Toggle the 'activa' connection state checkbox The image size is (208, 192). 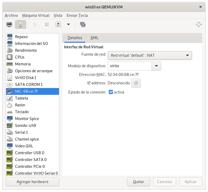click(111, 92)
